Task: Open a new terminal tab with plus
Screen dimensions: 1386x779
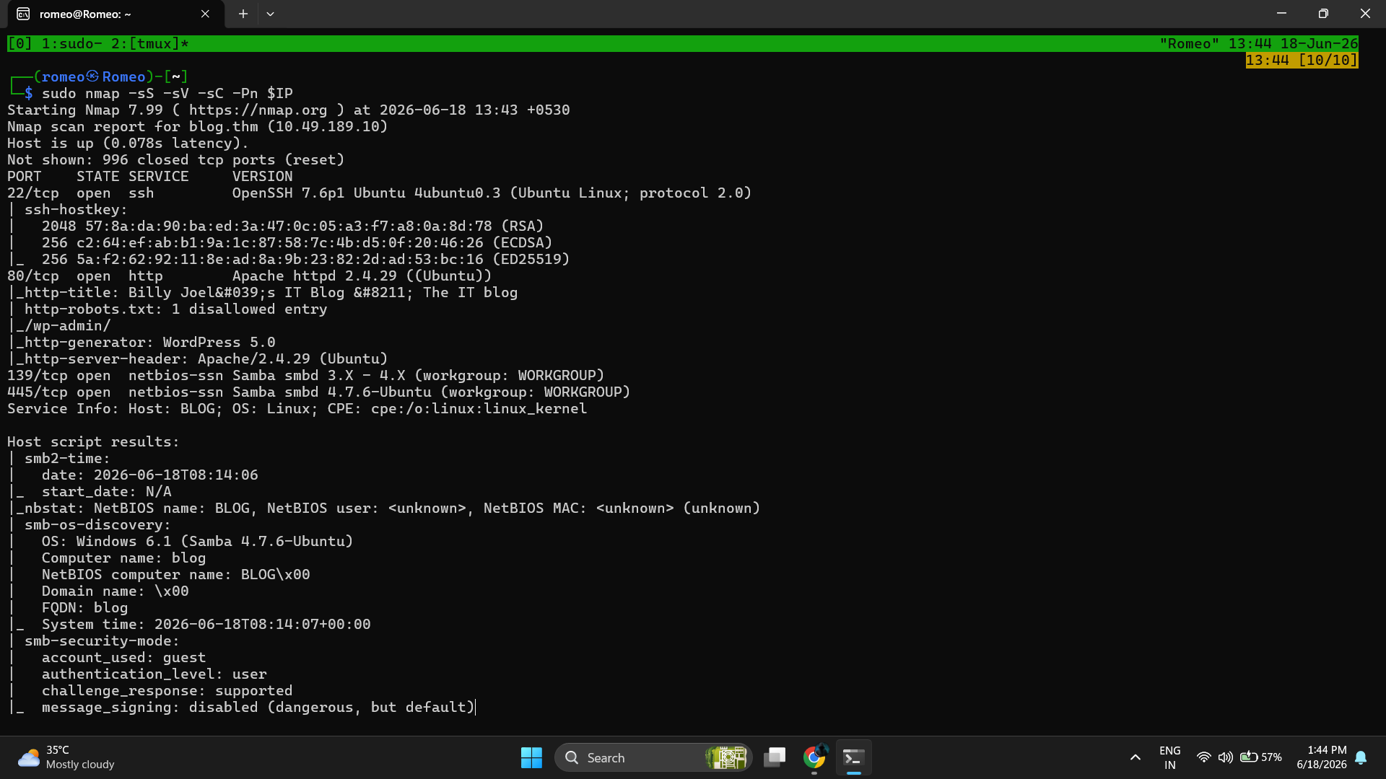Action: click(x=243, y=14)
